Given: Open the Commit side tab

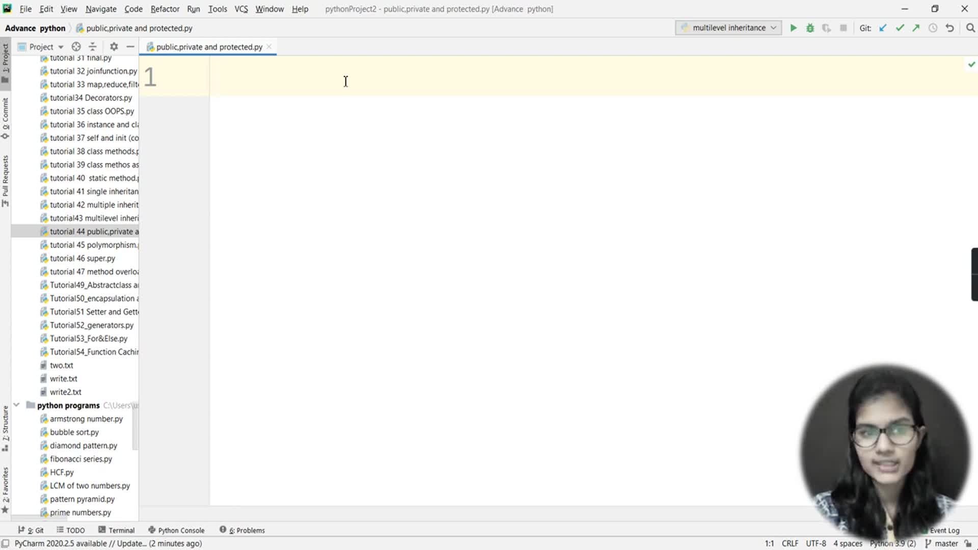Looking at the screenshot, I should tap(5, 119).
